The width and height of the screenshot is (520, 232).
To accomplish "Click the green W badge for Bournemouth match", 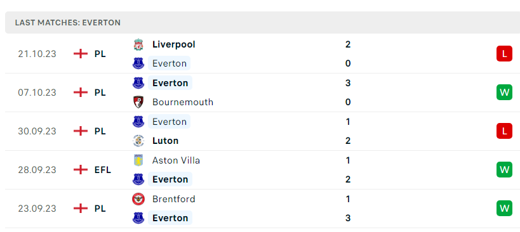I will 504,93.
